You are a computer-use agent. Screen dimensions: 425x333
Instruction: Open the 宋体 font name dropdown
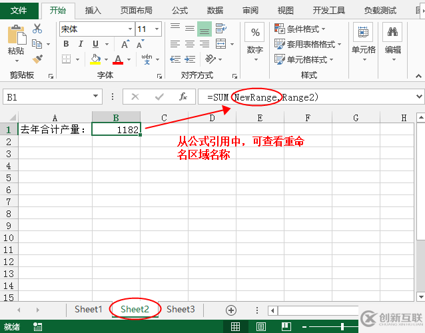[130, 29]
